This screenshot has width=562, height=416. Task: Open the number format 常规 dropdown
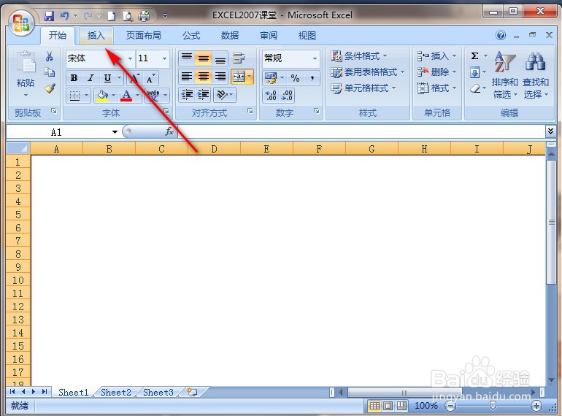click(x=315, y=58)
